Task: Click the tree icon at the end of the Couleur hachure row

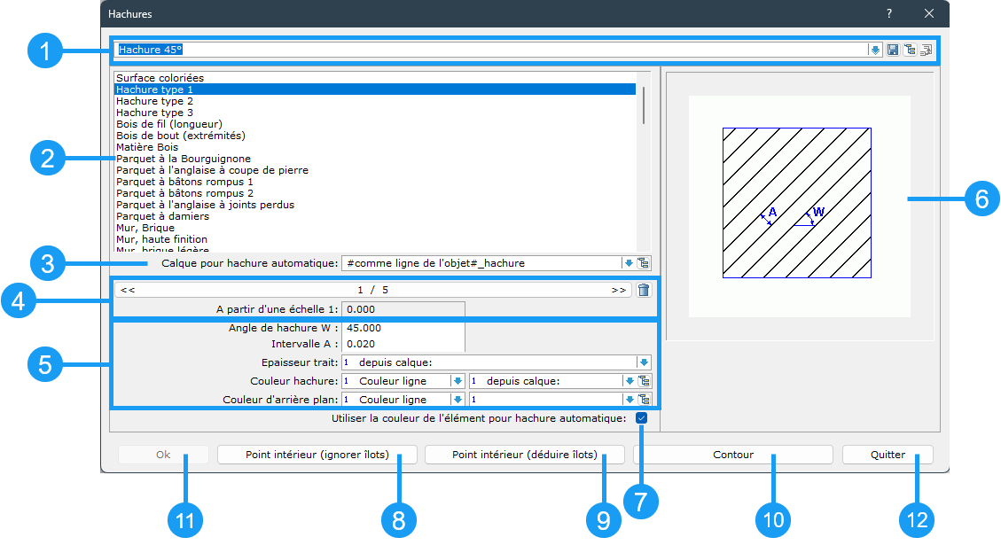Action: point(644,381)
